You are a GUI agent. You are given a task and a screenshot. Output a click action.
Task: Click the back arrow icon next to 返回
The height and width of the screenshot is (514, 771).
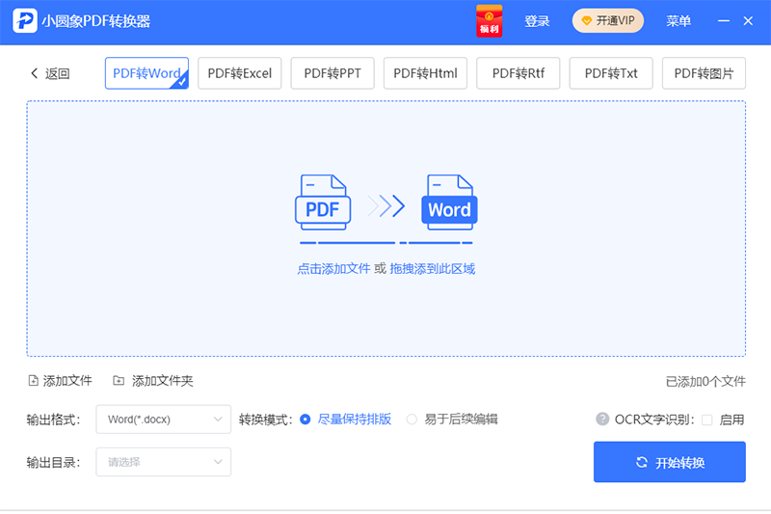35,73
